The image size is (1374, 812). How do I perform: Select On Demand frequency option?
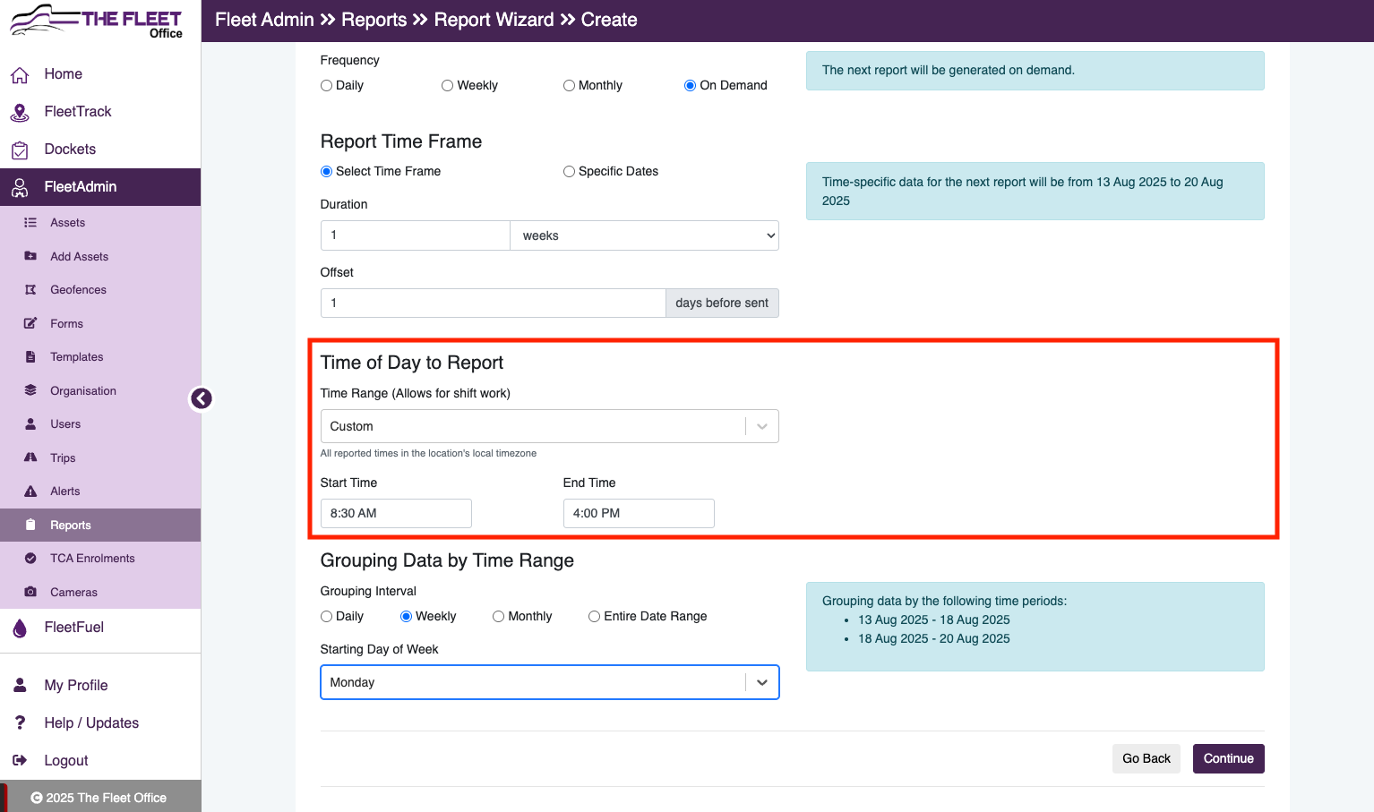pyautogui.click(x=690, y=86)
